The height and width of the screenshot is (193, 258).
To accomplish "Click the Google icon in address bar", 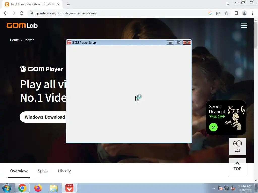I will [210, 13].
